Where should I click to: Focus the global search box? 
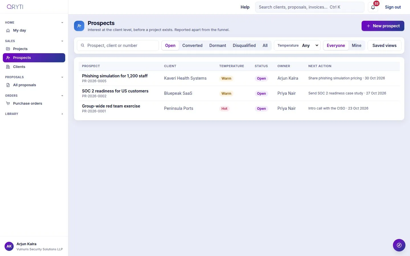tap(310, 7)
